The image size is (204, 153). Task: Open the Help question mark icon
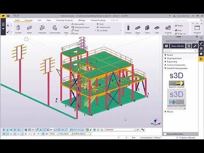[170, 16]
